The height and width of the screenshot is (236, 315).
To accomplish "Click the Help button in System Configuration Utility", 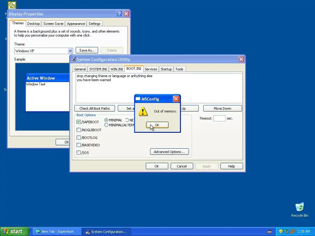I will coord(231,166).
